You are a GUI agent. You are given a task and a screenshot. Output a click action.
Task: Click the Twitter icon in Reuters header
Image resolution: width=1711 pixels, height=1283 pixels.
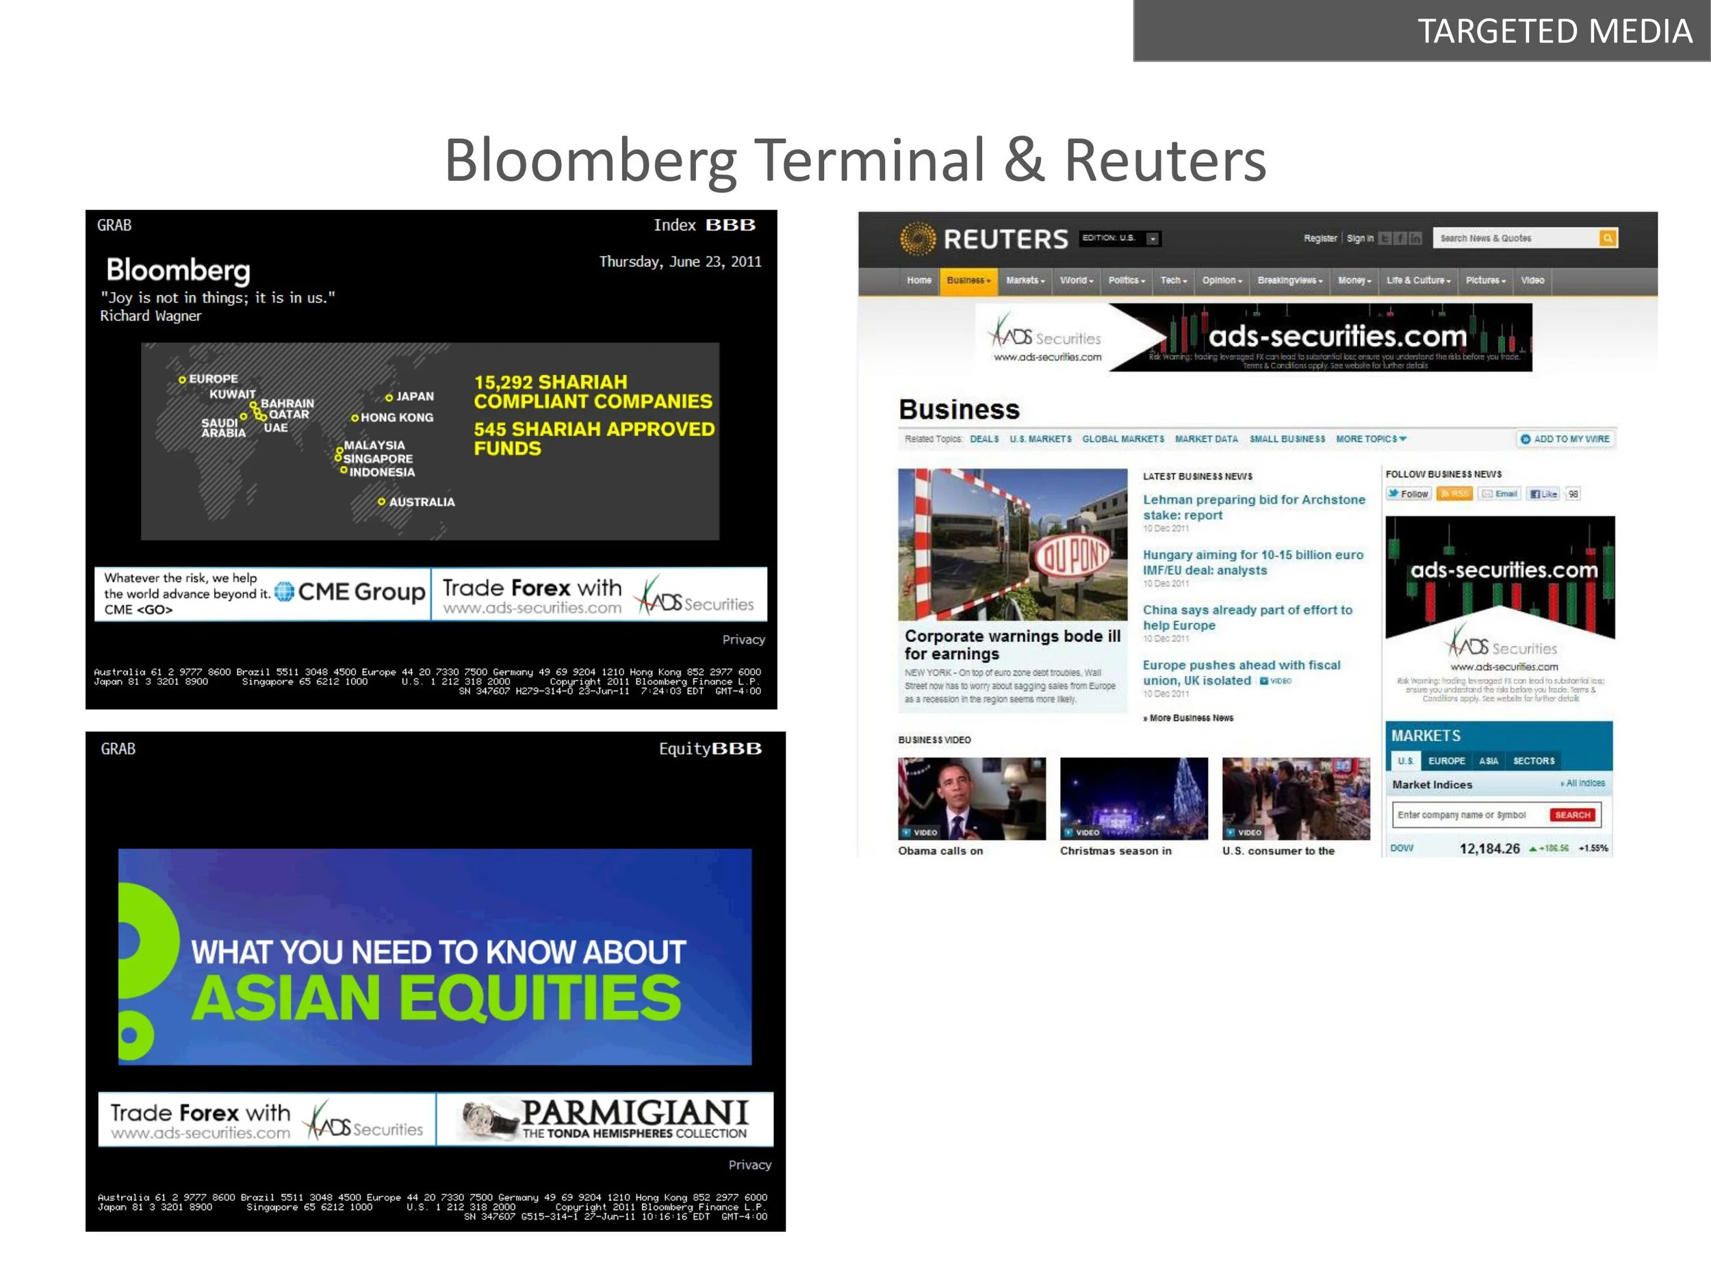(x=1385, y=238)
